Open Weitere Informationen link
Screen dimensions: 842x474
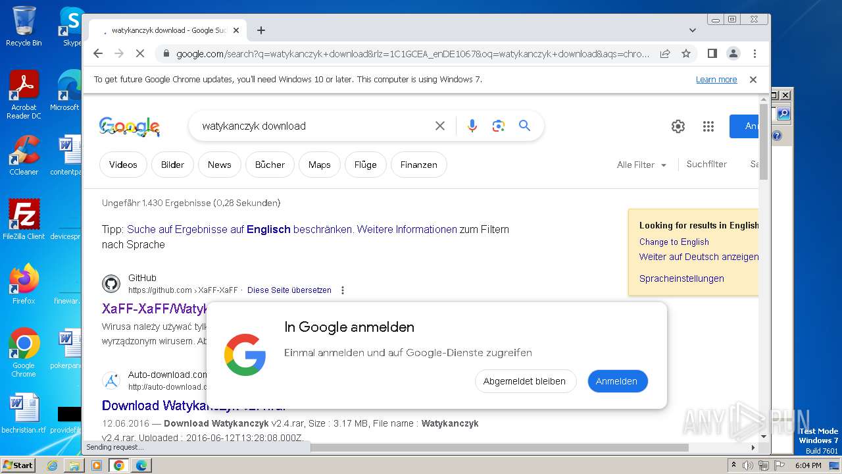407,230
